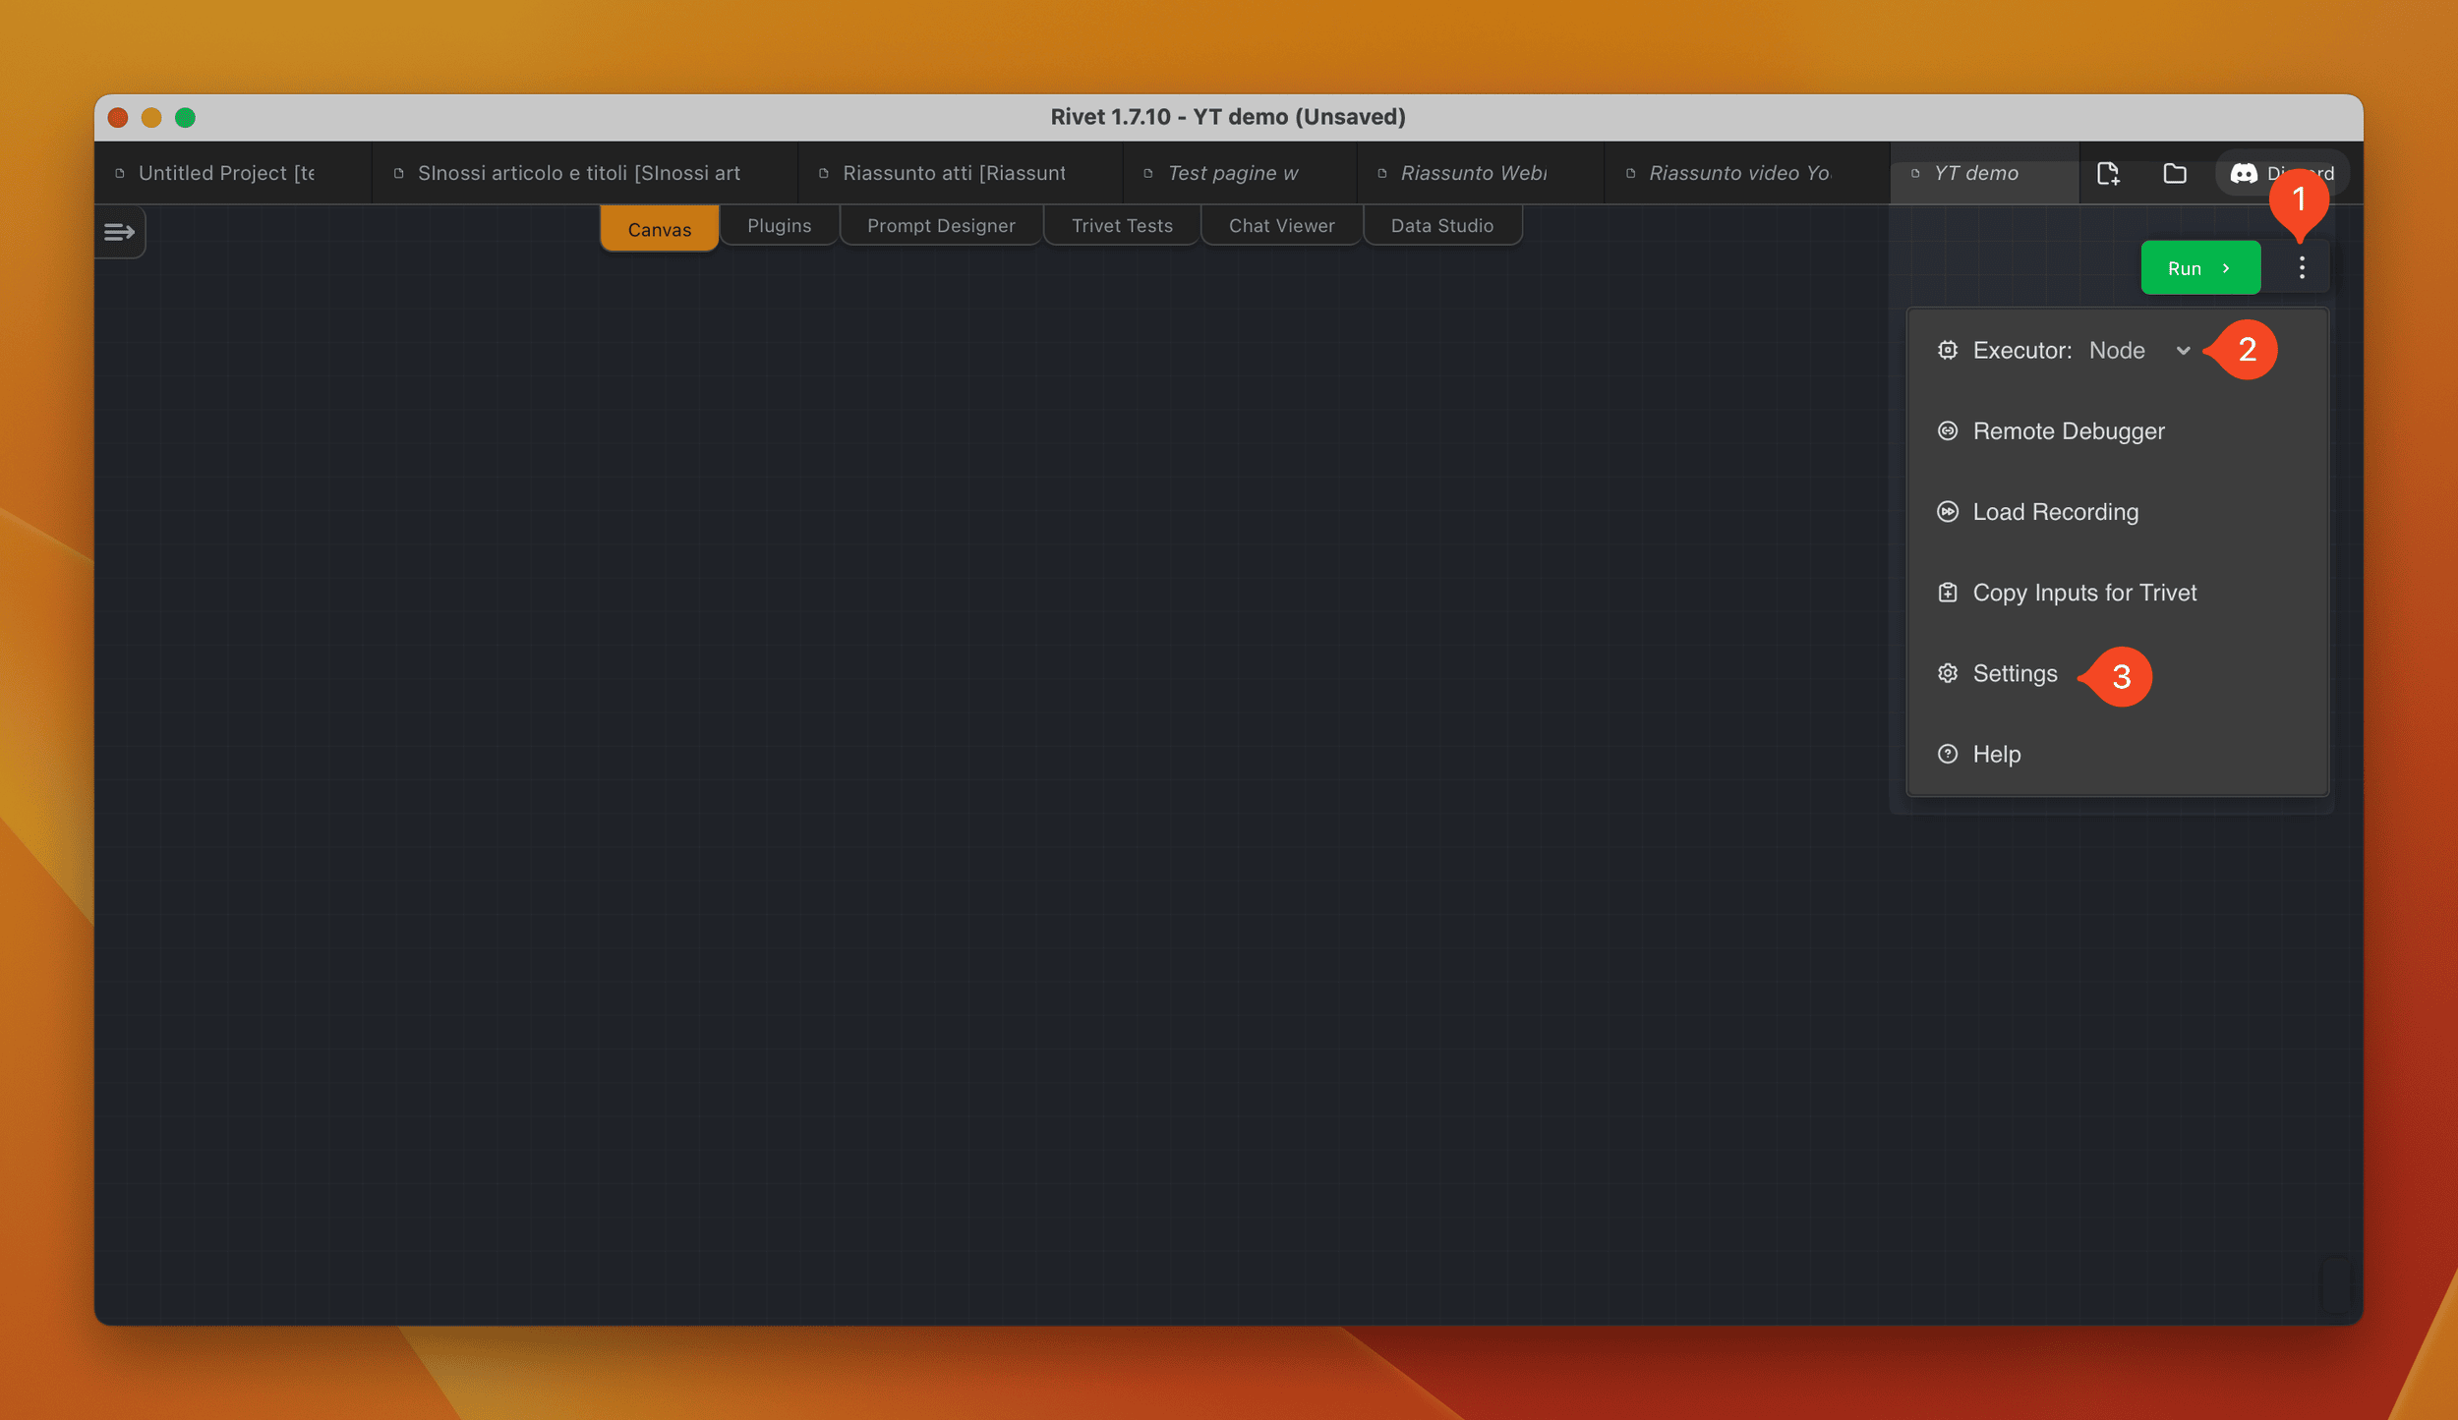
Task: Open Help from the menu
Action: click(2117, 754)
